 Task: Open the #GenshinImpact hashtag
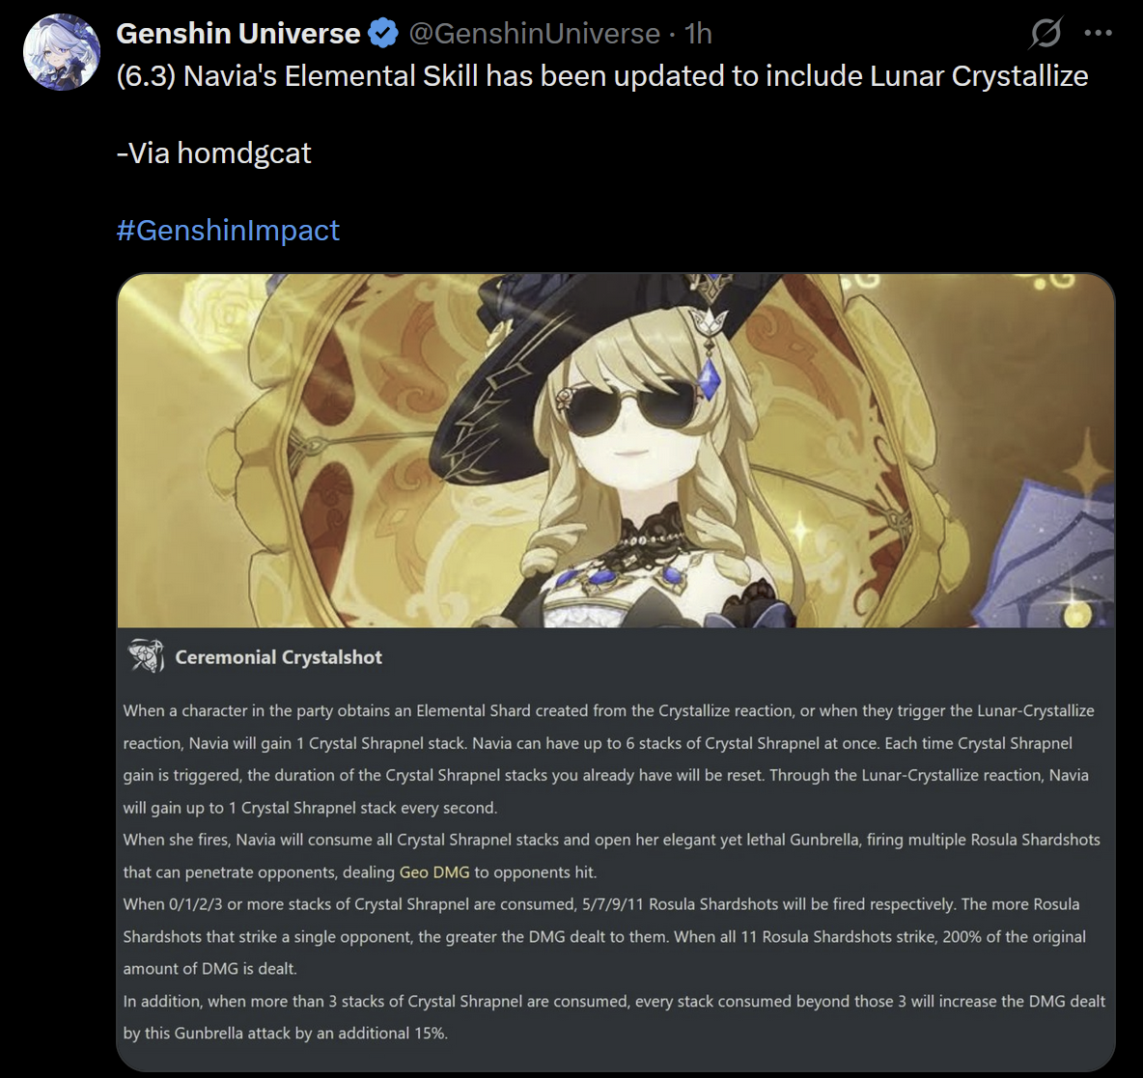click(x=228, y=231)
